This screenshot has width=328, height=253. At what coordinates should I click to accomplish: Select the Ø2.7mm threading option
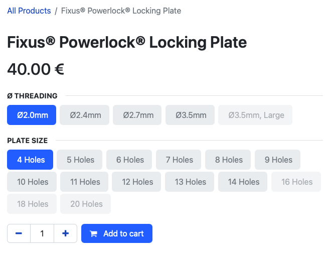tap(137, 115)
